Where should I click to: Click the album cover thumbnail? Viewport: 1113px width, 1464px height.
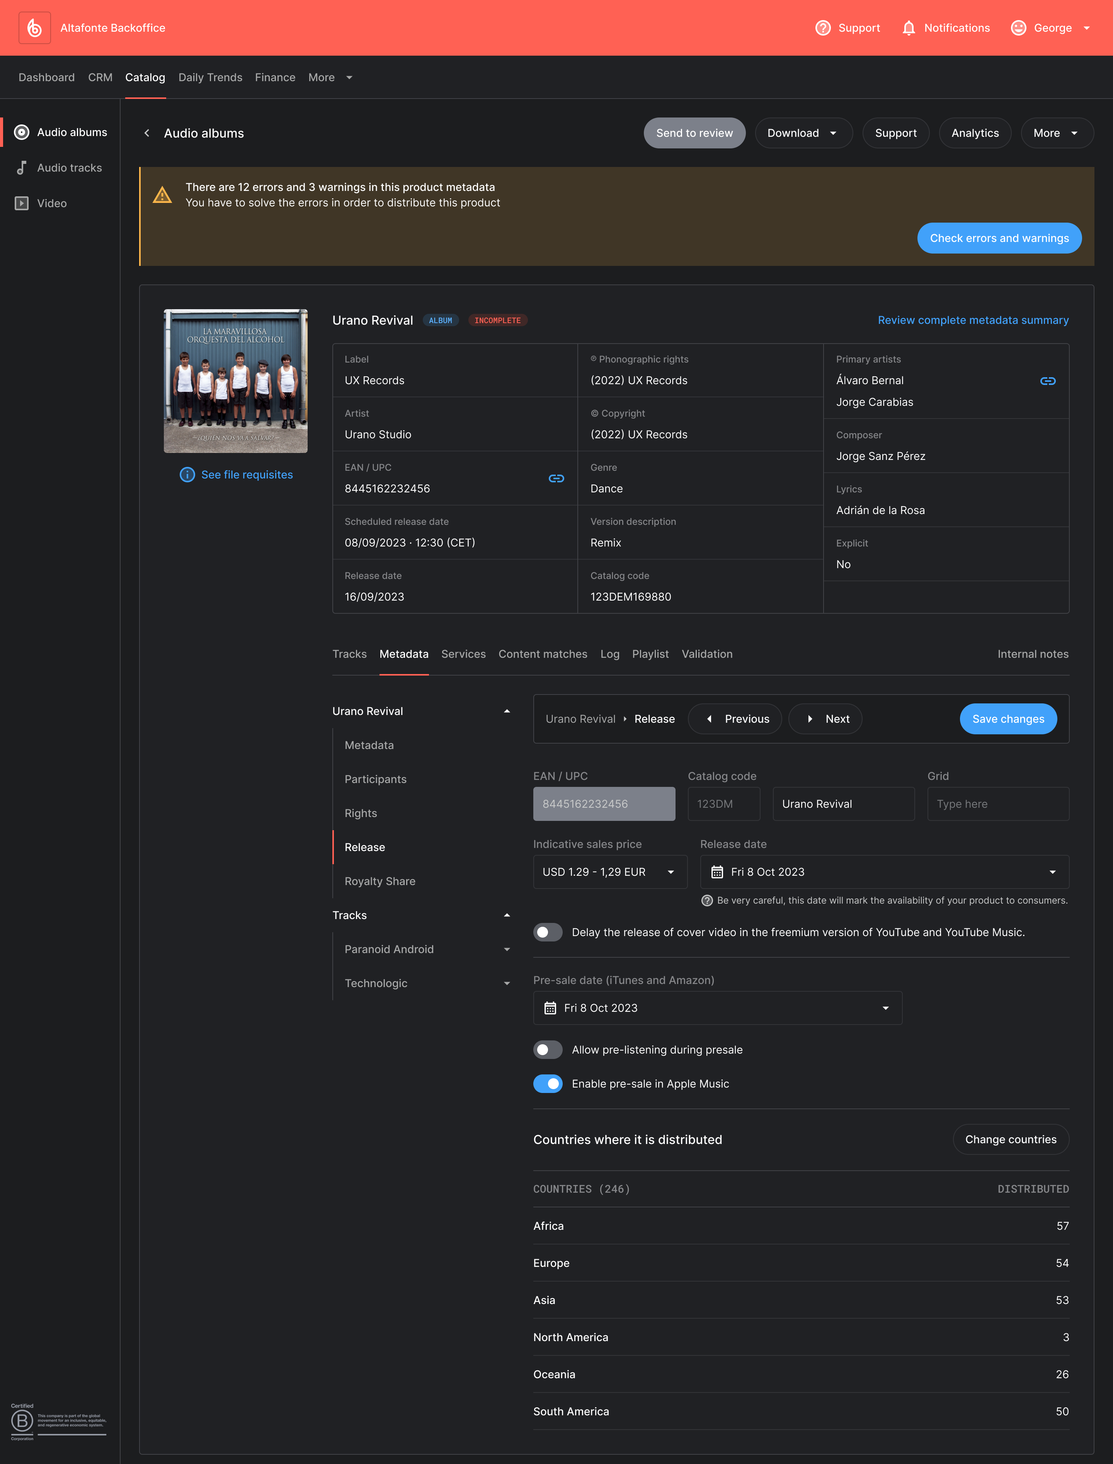(235, 381)
